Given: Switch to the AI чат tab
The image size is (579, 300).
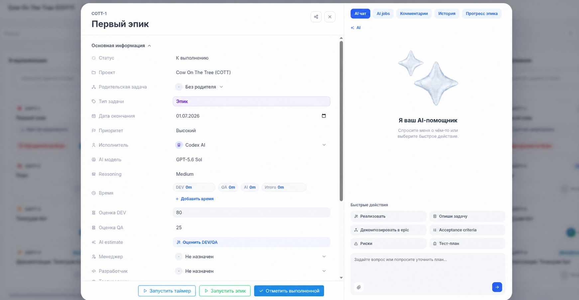Looking at the screenshot, I should 360,14.
